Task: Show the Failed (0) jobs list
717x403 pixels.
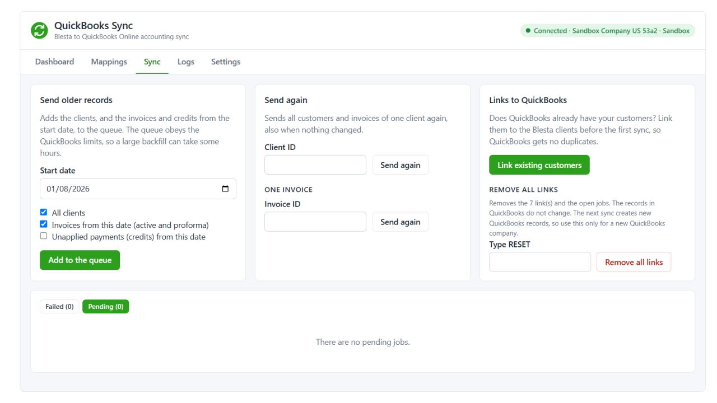Action: 59,307
